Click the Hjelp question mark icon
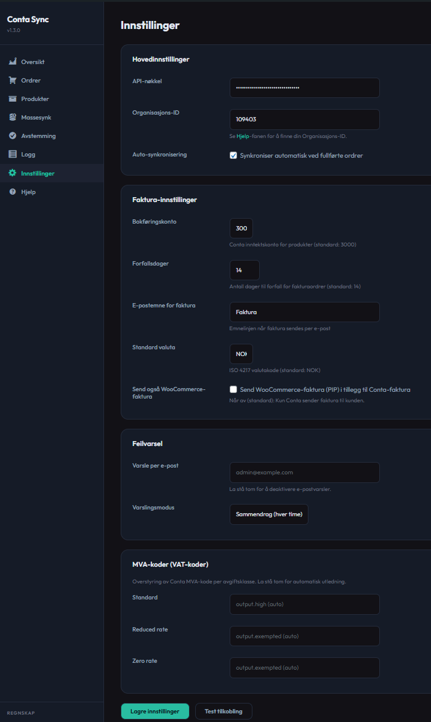This screenshot has height=722, width=431. point(12,192)
